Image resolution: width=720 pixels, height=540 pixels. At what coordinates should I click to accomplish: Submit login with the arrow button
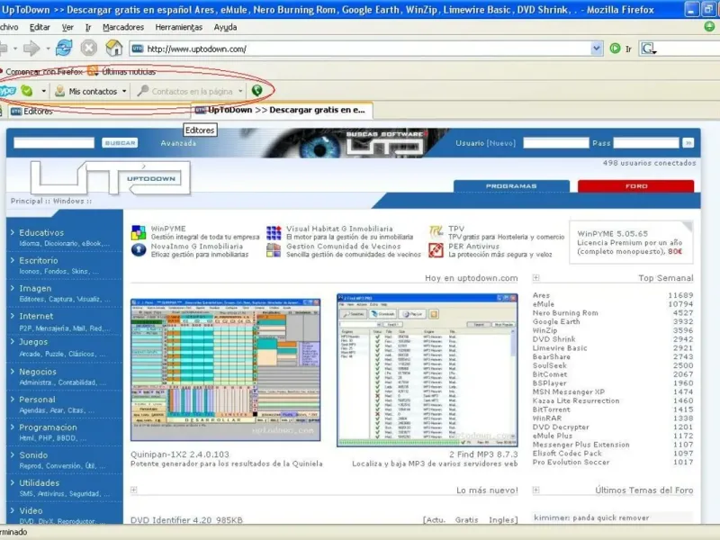(688, 143)
